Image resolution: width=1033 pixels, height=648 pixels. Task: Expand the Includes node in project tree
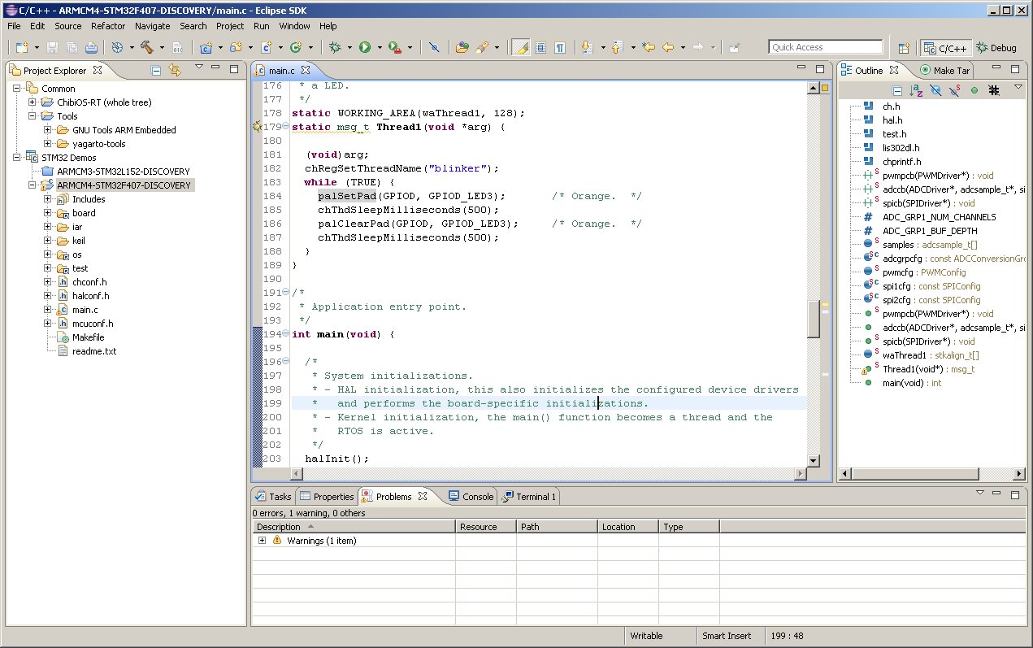(46, 199)
